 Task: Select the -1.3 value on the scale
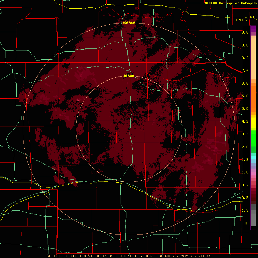244,210
